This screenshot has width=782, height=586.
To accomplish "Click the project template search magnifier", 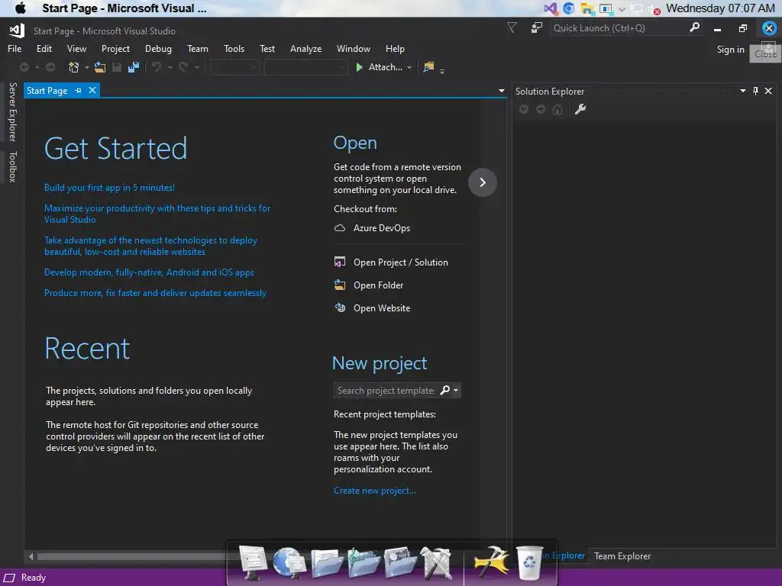I will (445, 390).
